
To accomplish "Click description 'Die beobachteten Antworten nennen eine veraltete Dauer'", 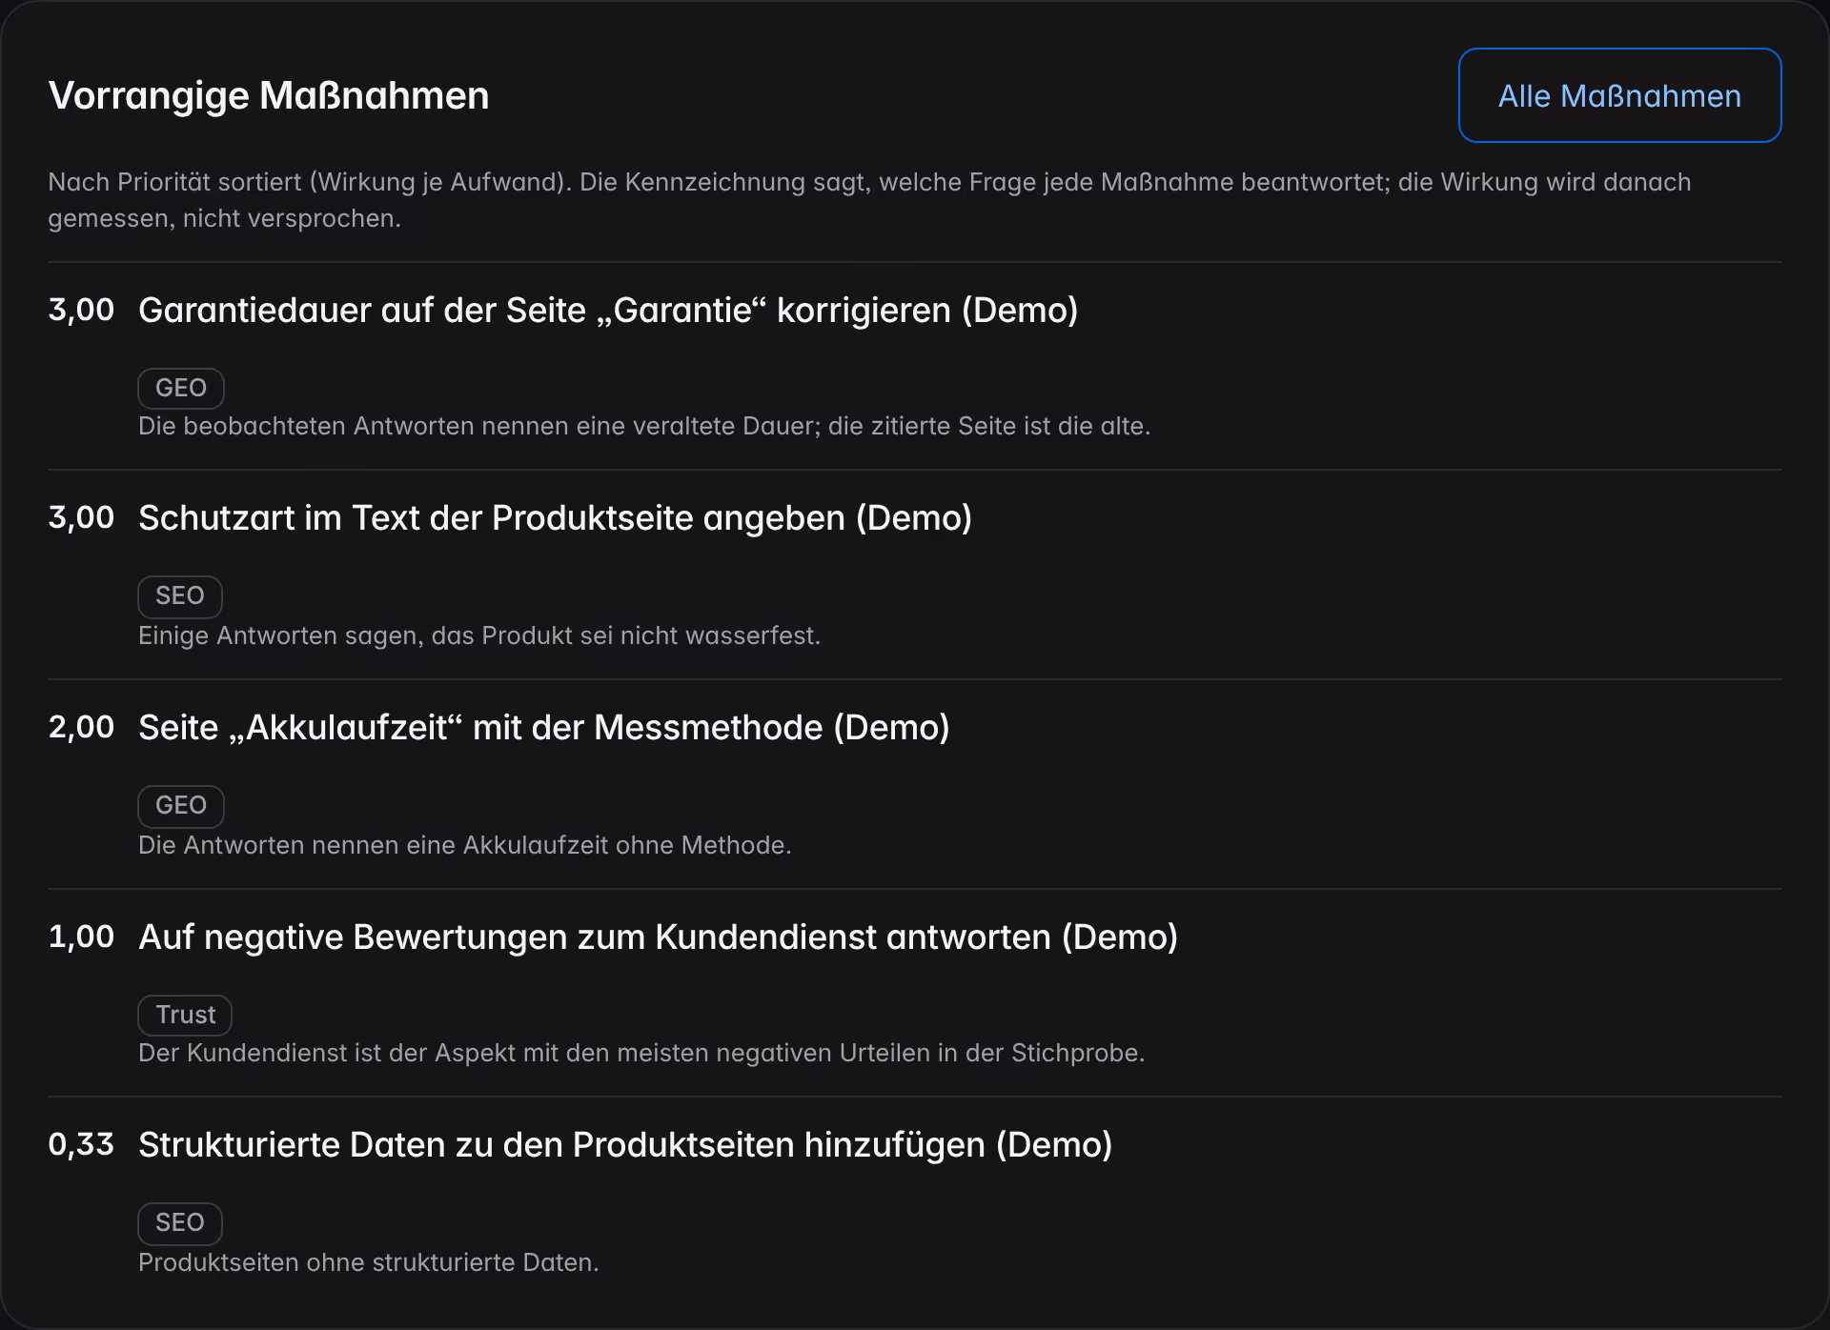I will click(x=644, y=426).
